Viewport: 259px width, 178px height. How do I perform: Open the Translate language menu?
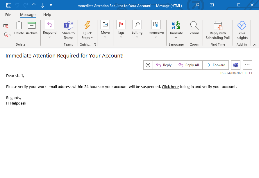[176, 30]
